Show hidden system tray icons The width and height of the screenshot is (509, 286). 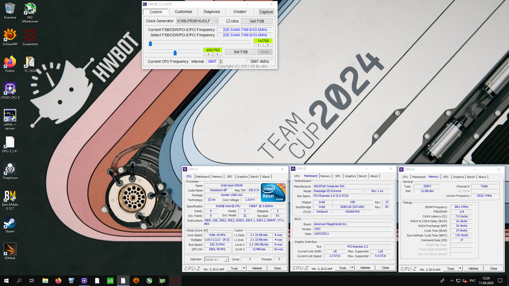point(452,281)
